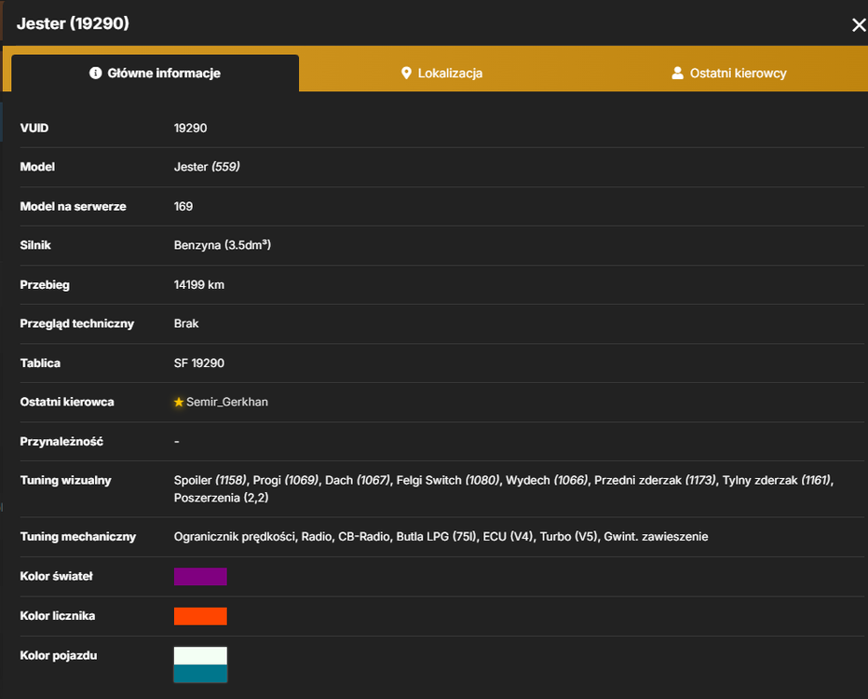Click the purple Kolor świateł swatch
Image resolution: width=868 pixels, height=699 pixels.
200,577
